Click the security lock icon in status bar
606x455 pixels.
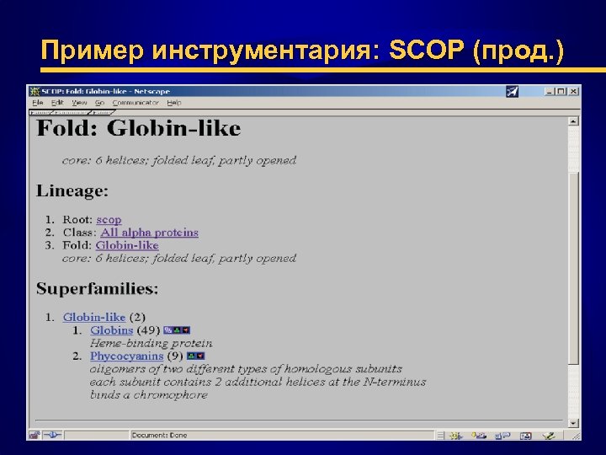point(35,436)
